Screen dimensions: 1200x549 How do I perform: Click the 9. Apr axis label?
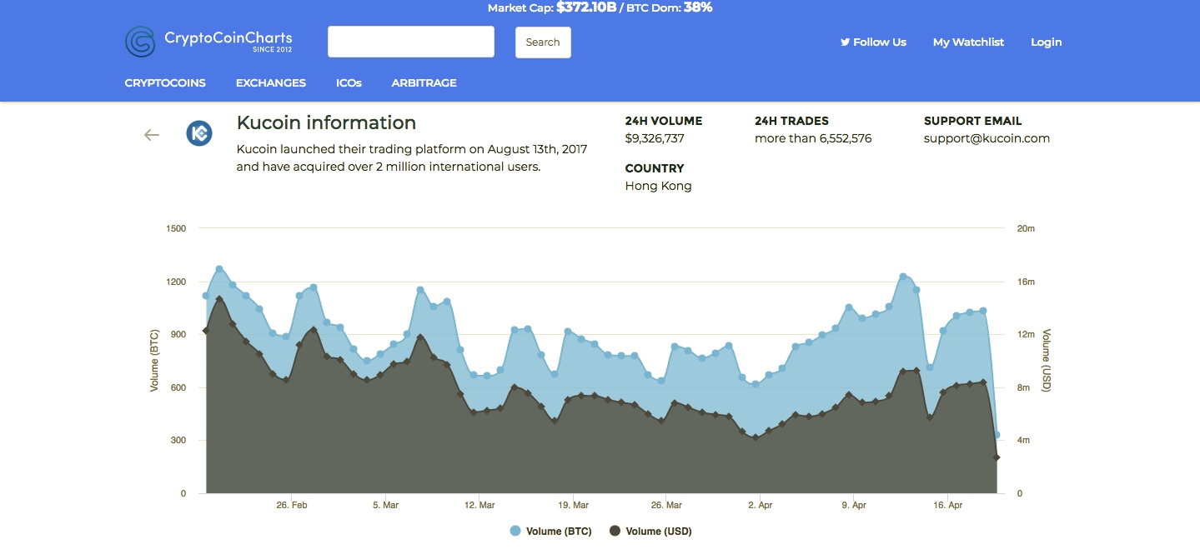click(x=854, y=505)
